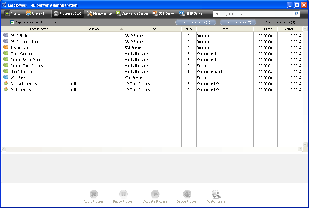Click the Watch users button
The height and width of the screenshot is (208, 309).
click(216, 196)
